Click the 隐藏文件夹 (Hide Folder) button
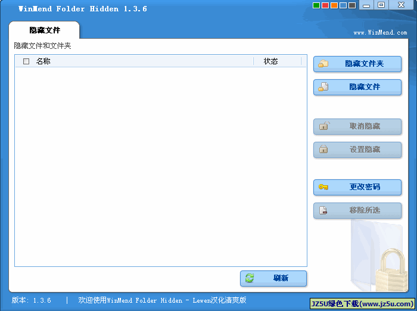Image resolution: width=417 pixels, height=311 pixels. 357,64
